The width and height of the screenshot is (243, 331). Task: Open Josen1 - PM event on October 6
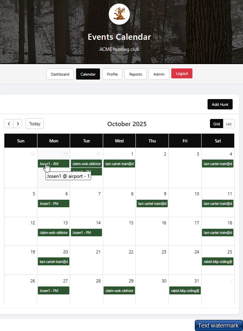(53, 204)
